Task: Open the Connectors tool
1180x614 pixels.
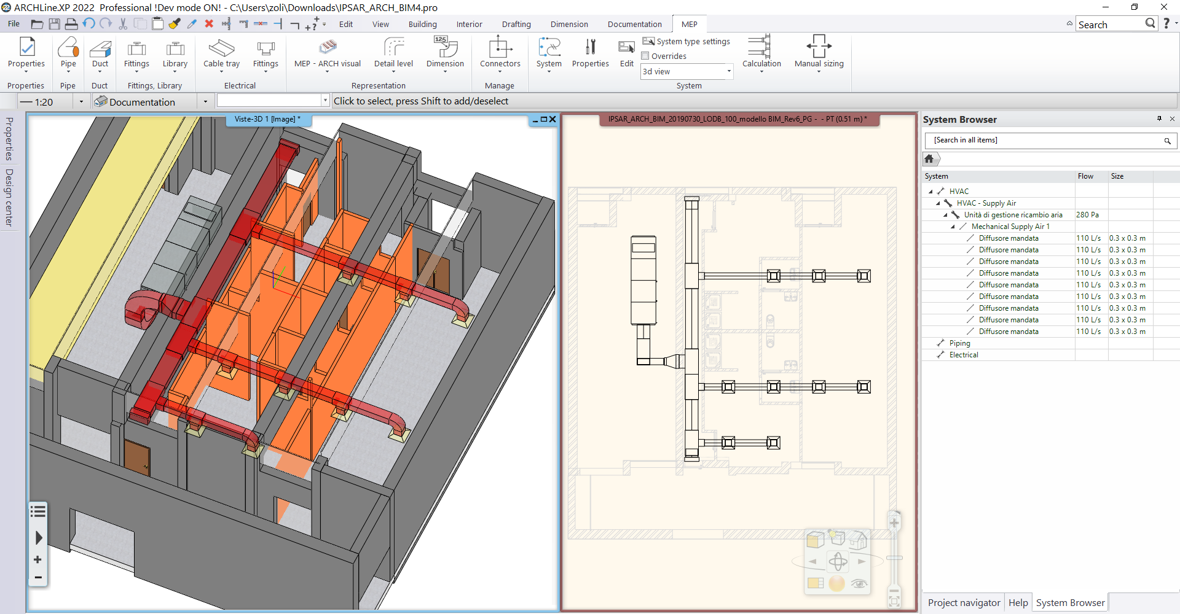Action: 500,48
